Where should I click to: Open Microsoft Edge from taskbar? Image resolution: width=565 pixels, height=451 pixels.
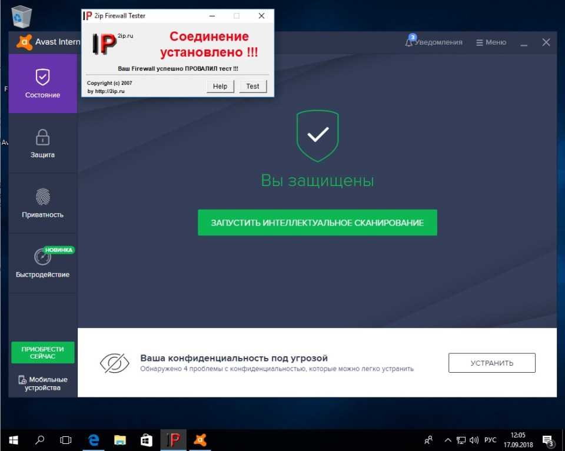[x=93, y=440]
